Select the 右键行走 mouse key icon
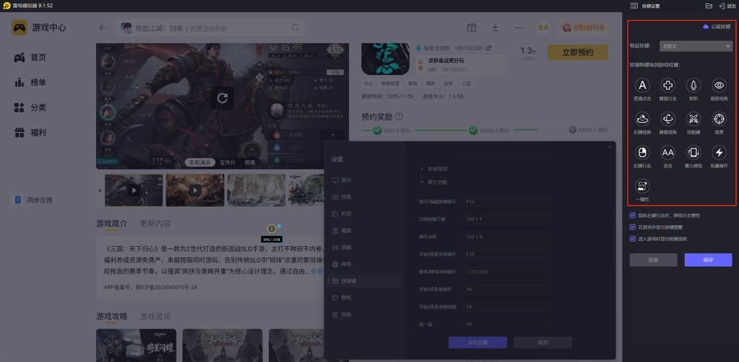The width and height of the screenshot is (739, 362). click(642, 153)
